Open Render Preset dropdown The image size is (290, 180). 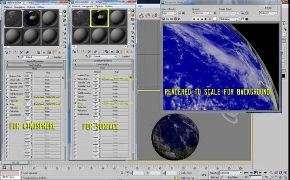click(x=236, y=13)
